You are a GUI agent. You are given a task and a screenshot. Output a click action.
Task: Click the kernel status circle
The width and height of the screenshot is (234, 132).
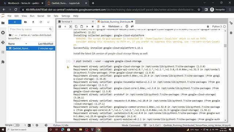(x=224, y=26)
